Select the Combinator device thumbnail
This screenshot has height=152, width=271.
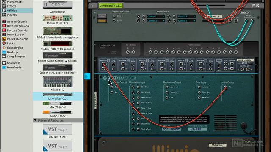[x=58, y=5]
